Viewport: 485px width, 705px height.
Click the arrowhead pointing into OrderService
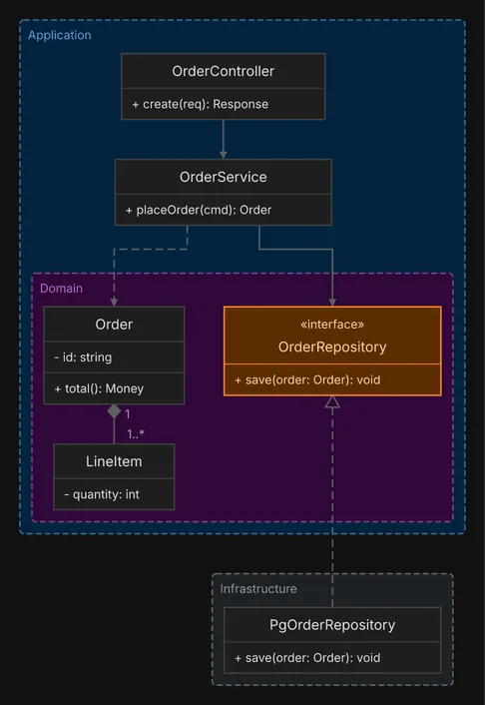[223, 155]
